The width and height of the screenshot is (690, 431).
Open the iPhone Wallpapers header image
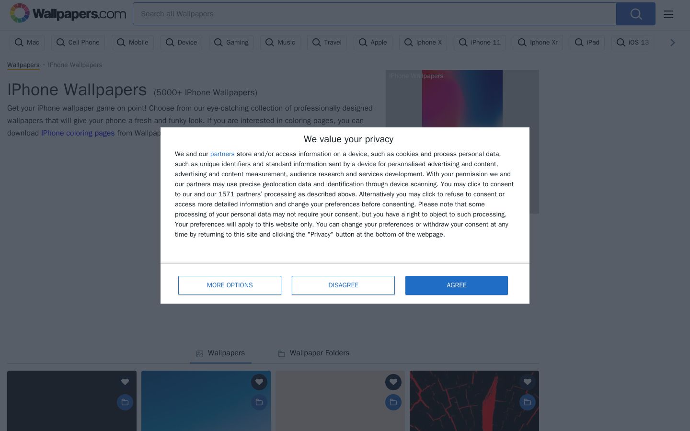coord(462,99)
